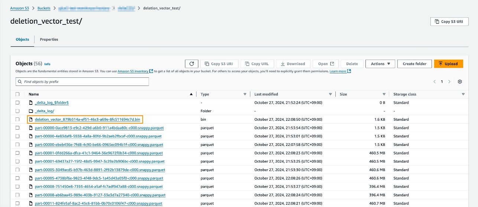Open table preferences gear icon
Image resolution: width=478 pixels, height=207 pixels.
click(x=460, y=81)
